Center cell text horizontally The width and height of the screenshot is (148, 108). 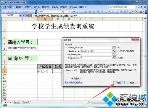[90, 12]
